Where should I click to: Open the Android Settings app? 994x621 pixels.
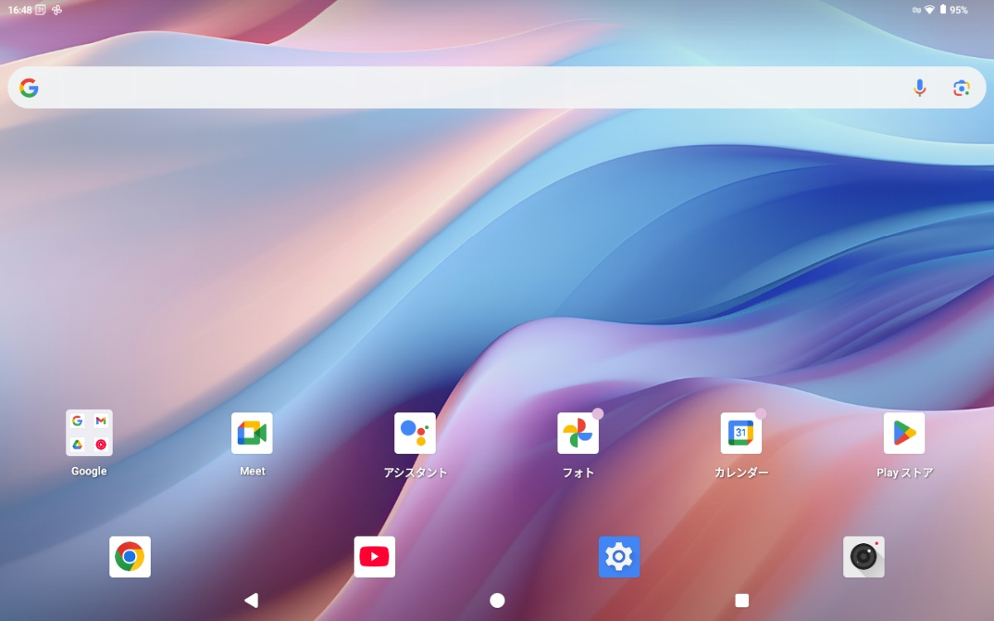pos(619,556)
